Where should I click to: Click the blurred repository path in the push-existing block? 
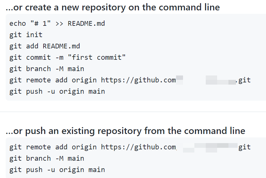[x=210, y=147]
